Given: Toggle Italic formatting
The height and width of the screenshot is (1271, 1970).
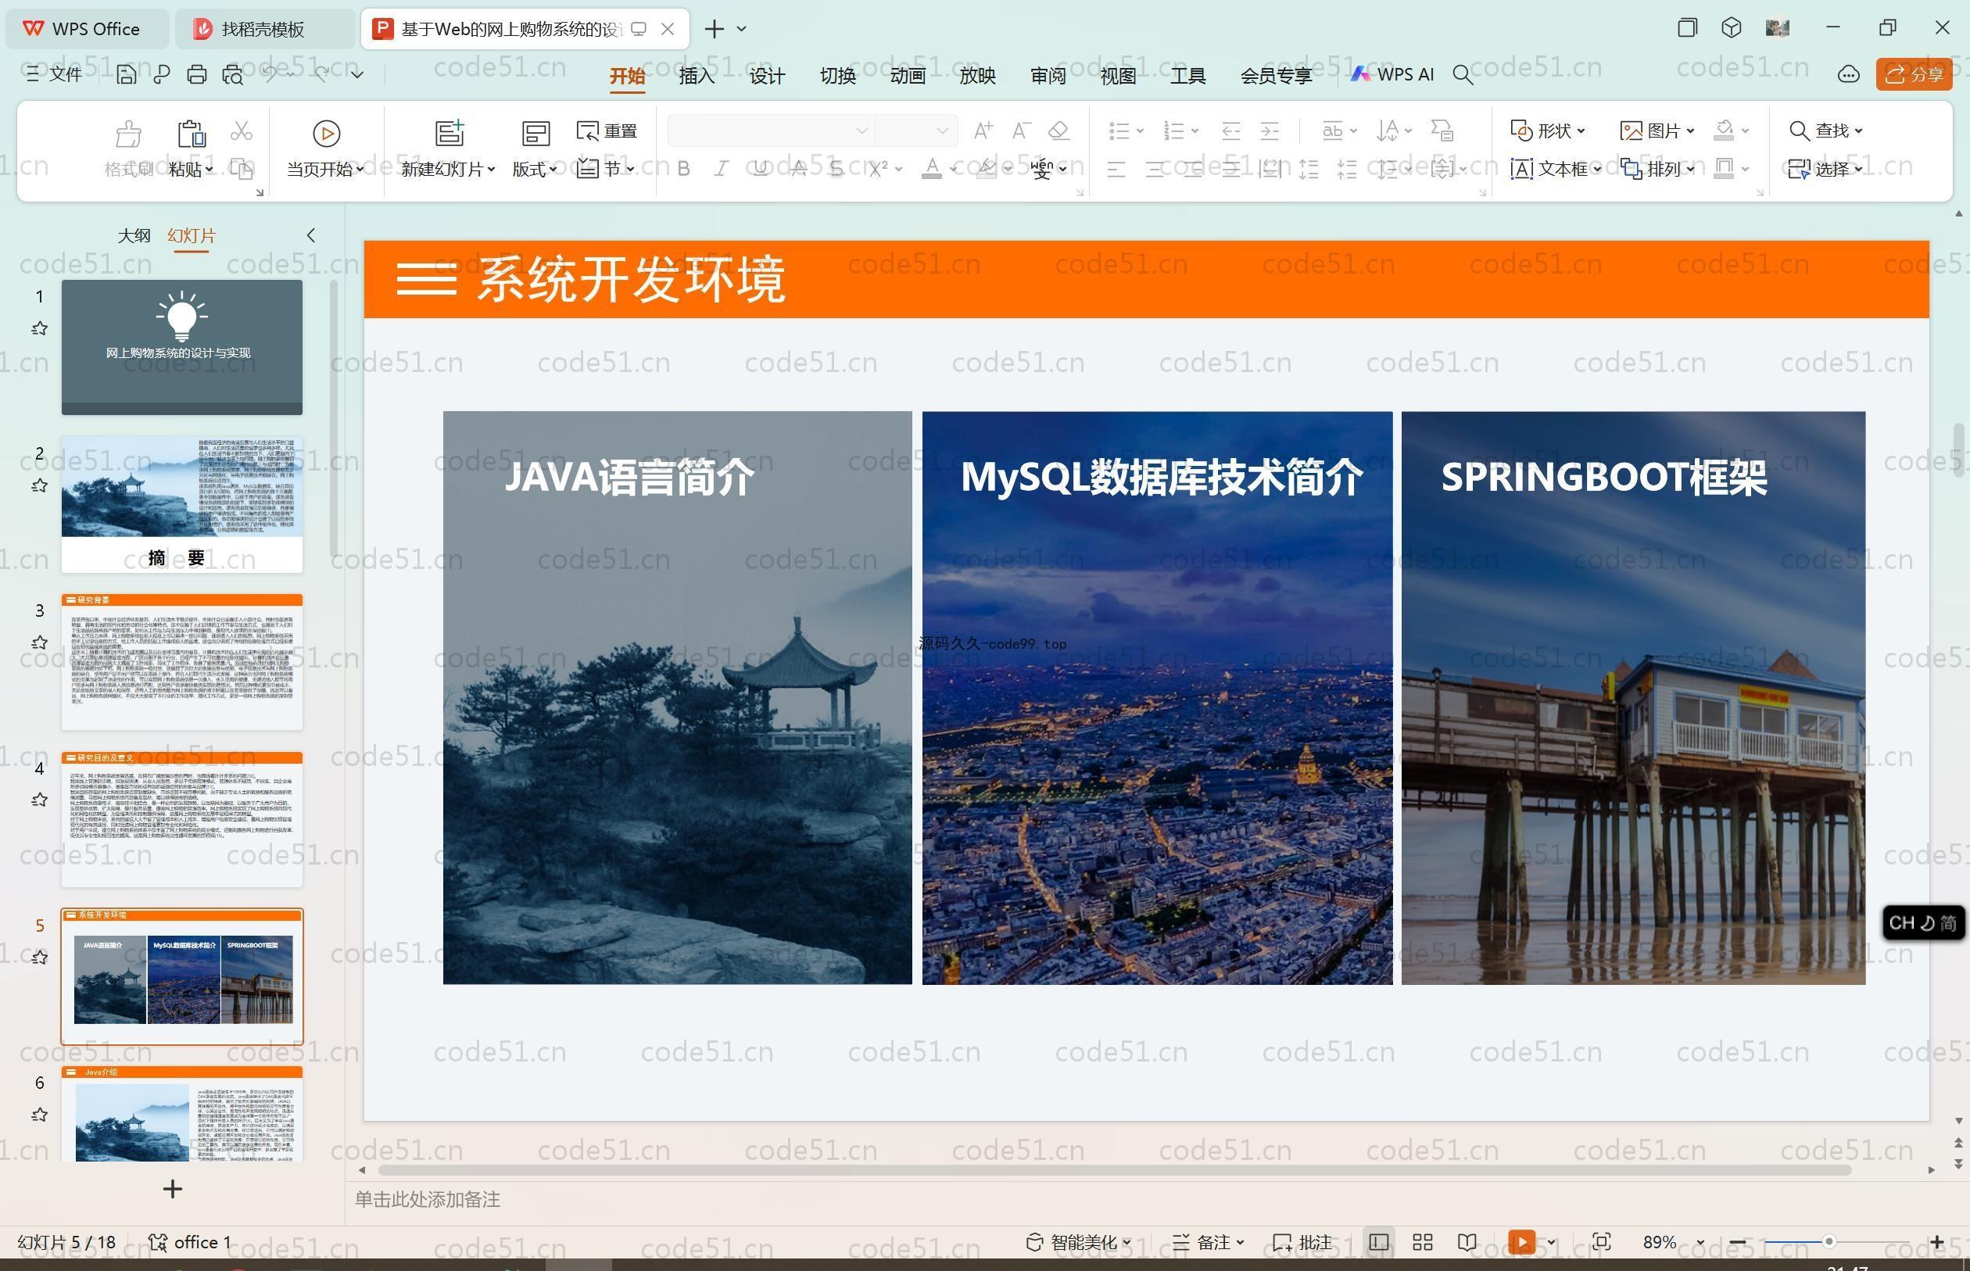Looking at the screenshot, I should coord(722,168).
